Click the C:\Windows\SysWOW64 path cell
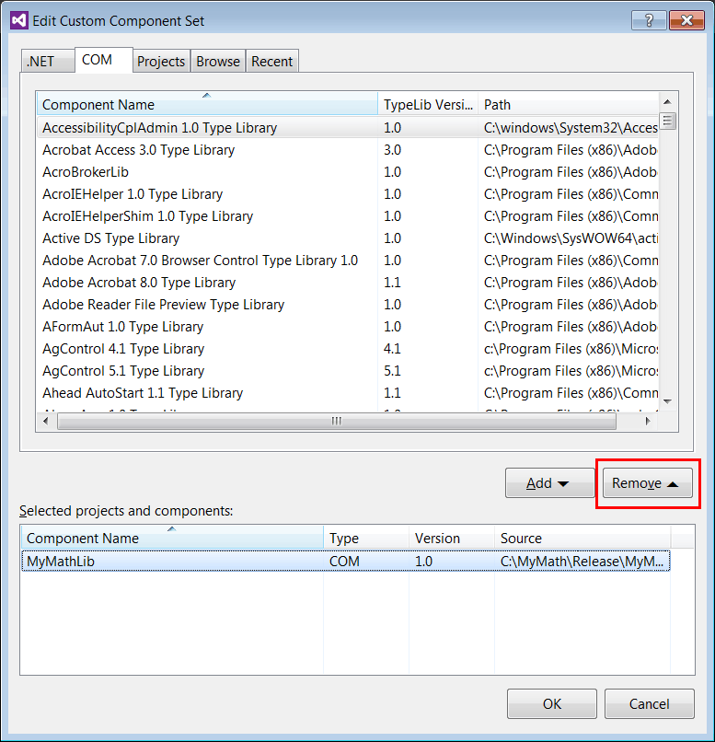This screenshot has width=715, height=742. coord(571,238)
